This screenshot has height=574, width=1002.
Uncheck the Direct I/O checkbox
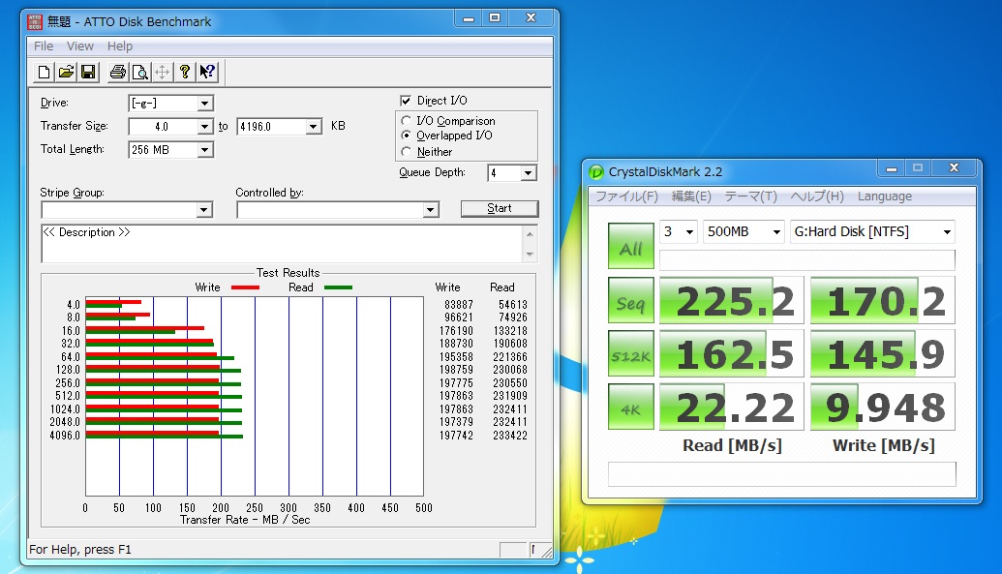pos(407,101)
